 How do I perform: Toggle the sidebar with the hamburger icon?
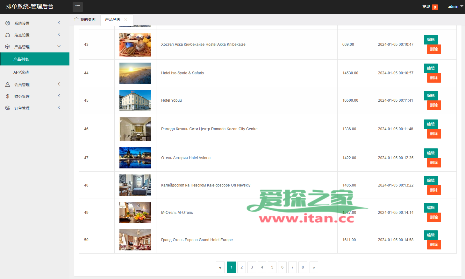(78, 7)
